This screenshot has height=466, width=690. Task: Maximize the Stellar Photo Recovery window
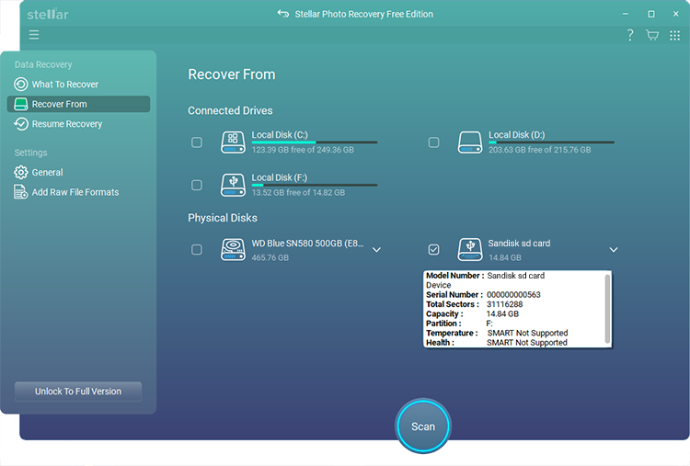[651, 14]
